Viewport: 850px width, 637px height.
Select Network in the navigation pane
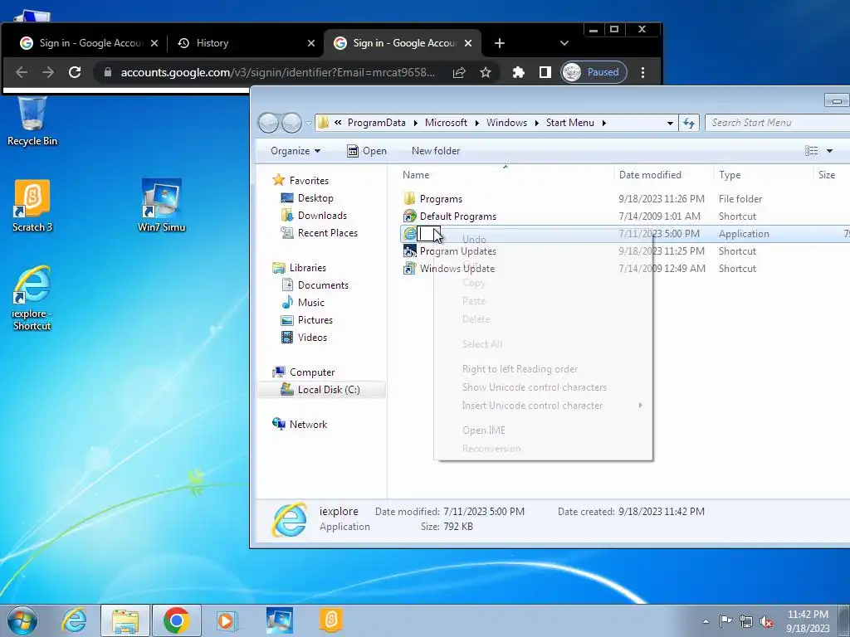[x=300, y=424]
